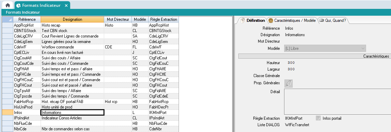Click the CtgTpsAff reference cell

click(27, 91)
